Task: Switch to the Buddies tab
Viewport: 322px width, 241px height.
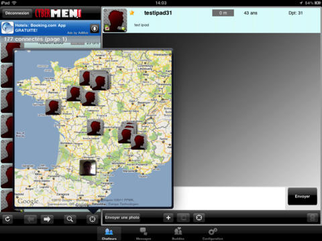Action: click(178, 234)
